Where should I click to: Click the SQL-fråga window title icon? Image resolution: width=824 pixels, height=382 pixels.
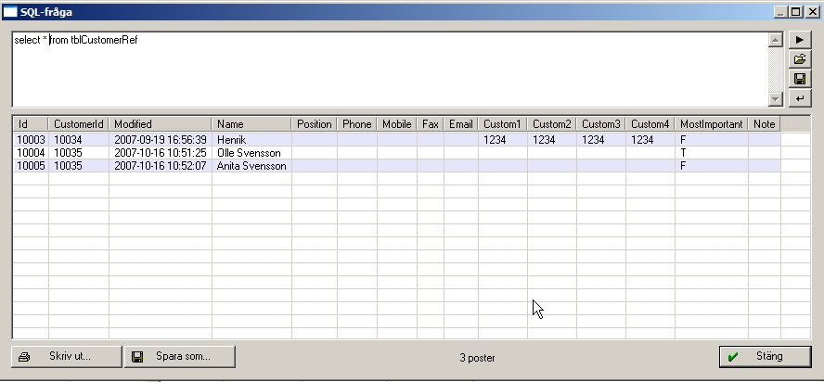pos(10,11)
